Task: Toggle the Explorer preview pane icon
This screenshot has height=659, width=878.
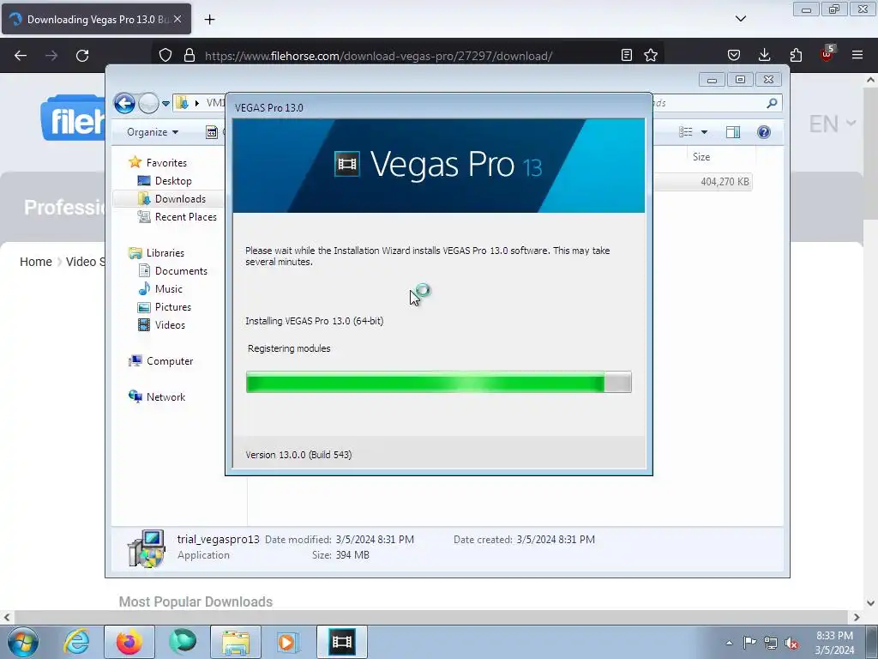Action: click(733, 132)
